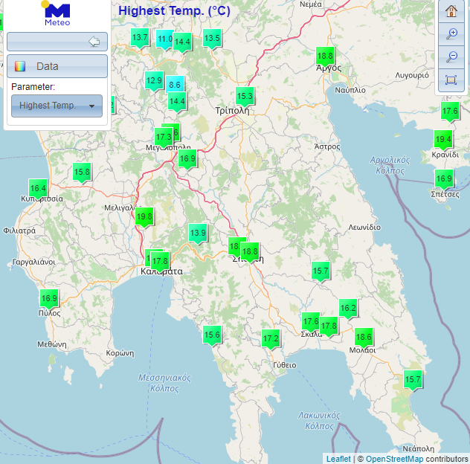Select the 17.3 marker at Megalopoli
Viewport: 470px width, 464px height.
(164, 138)
